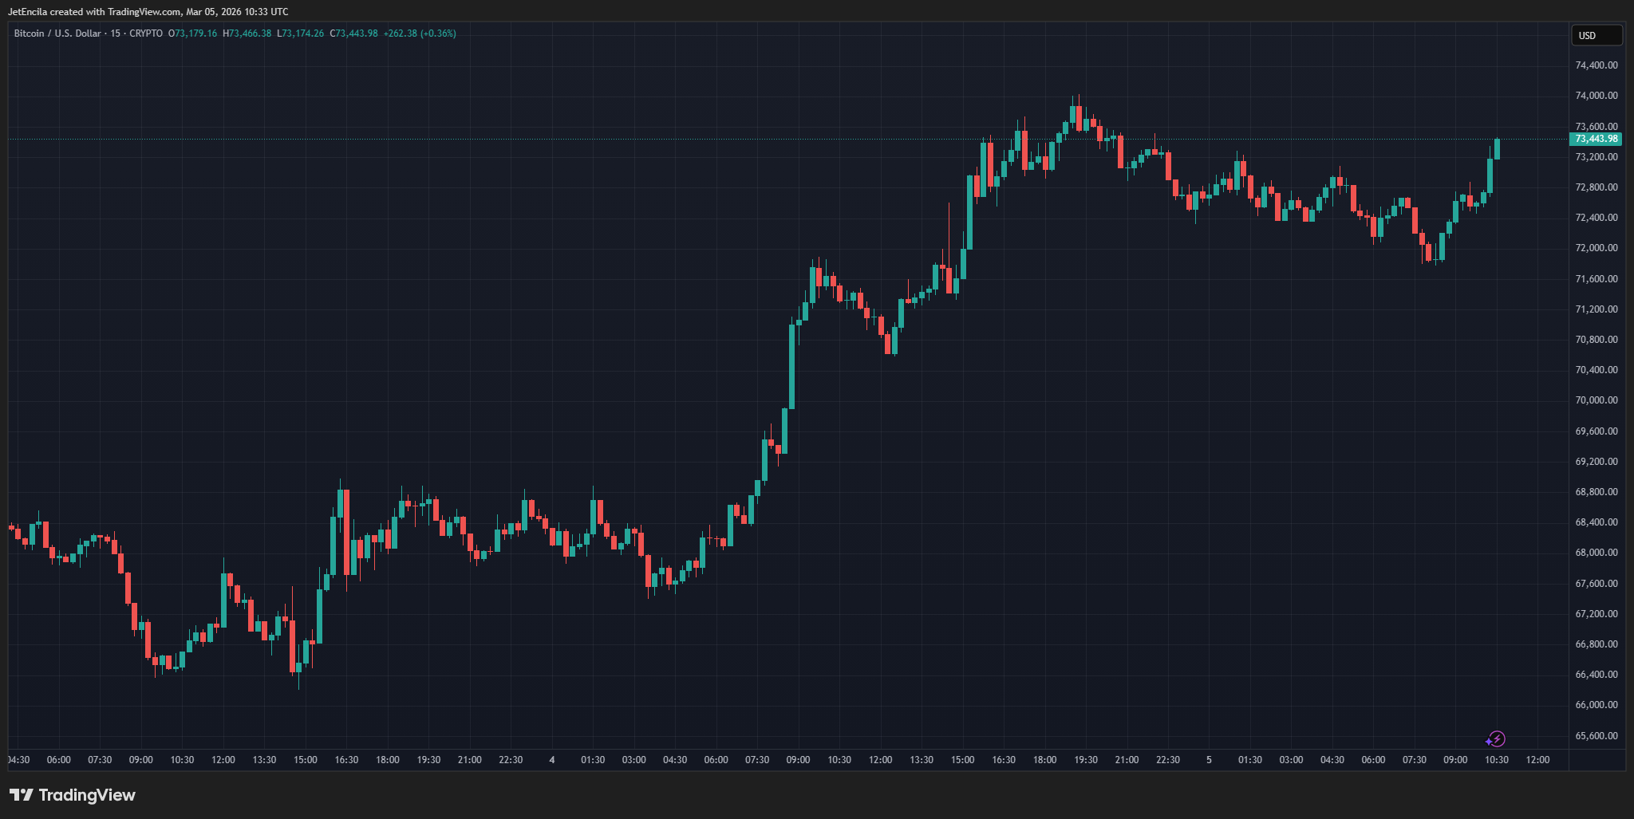Click the +262.38 (+0.36%) change value

coord(420,33)
